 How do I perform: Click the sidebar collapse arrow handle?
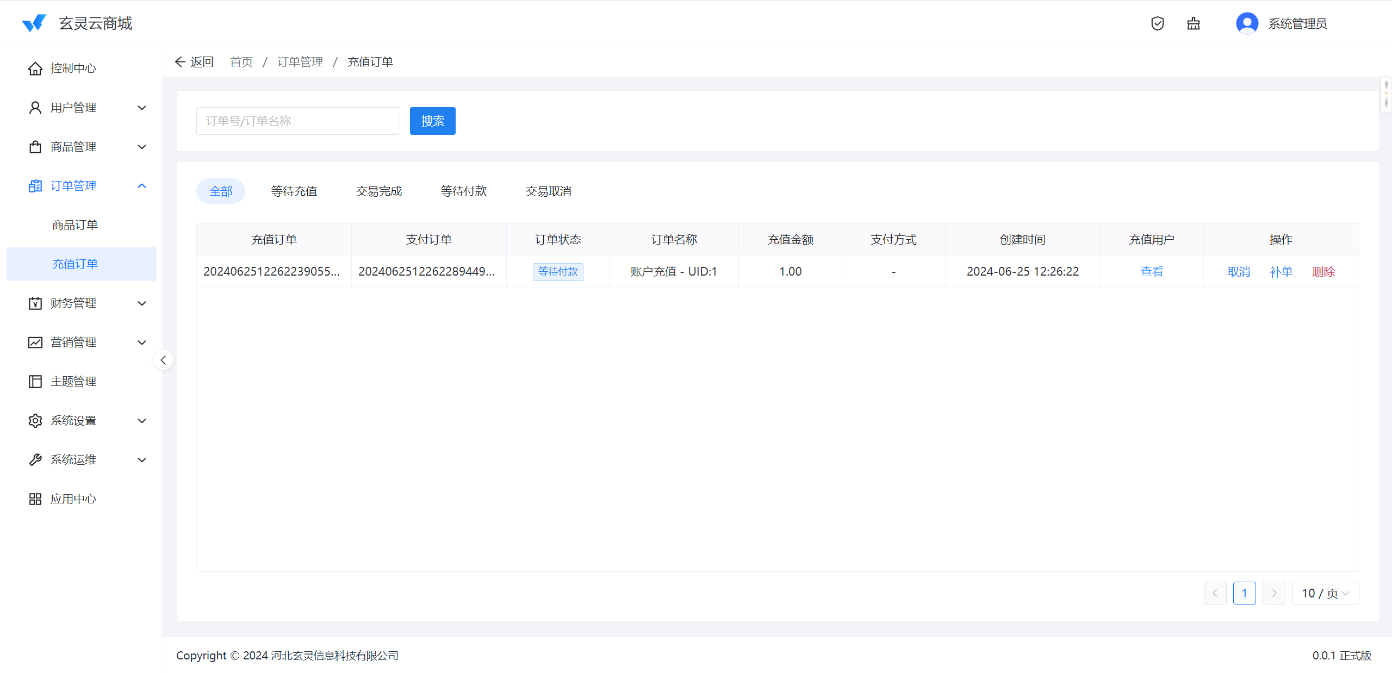163,360
